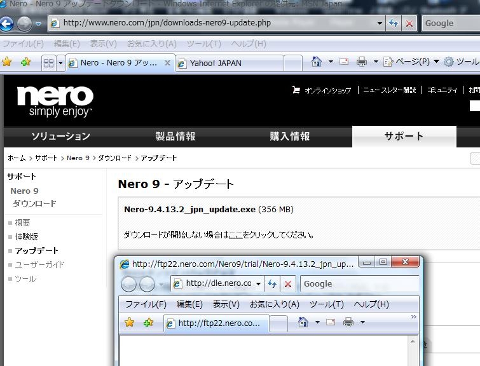The image size is (480, 366).
Task: Open ニュースレター購読 link
Action: 389,90
